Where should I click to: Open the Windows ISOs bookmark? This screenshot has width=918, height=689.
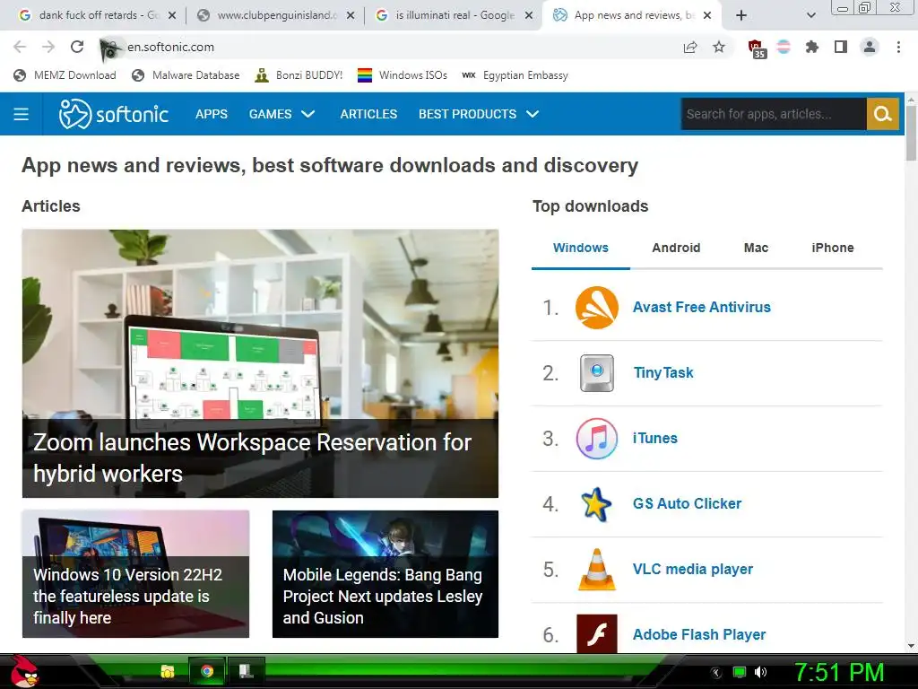tap(403, 75)
